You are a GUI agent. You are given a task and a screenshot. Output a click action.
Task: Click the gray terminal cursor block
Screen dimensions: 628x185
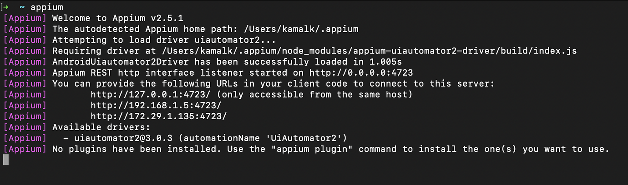[6, 160]
